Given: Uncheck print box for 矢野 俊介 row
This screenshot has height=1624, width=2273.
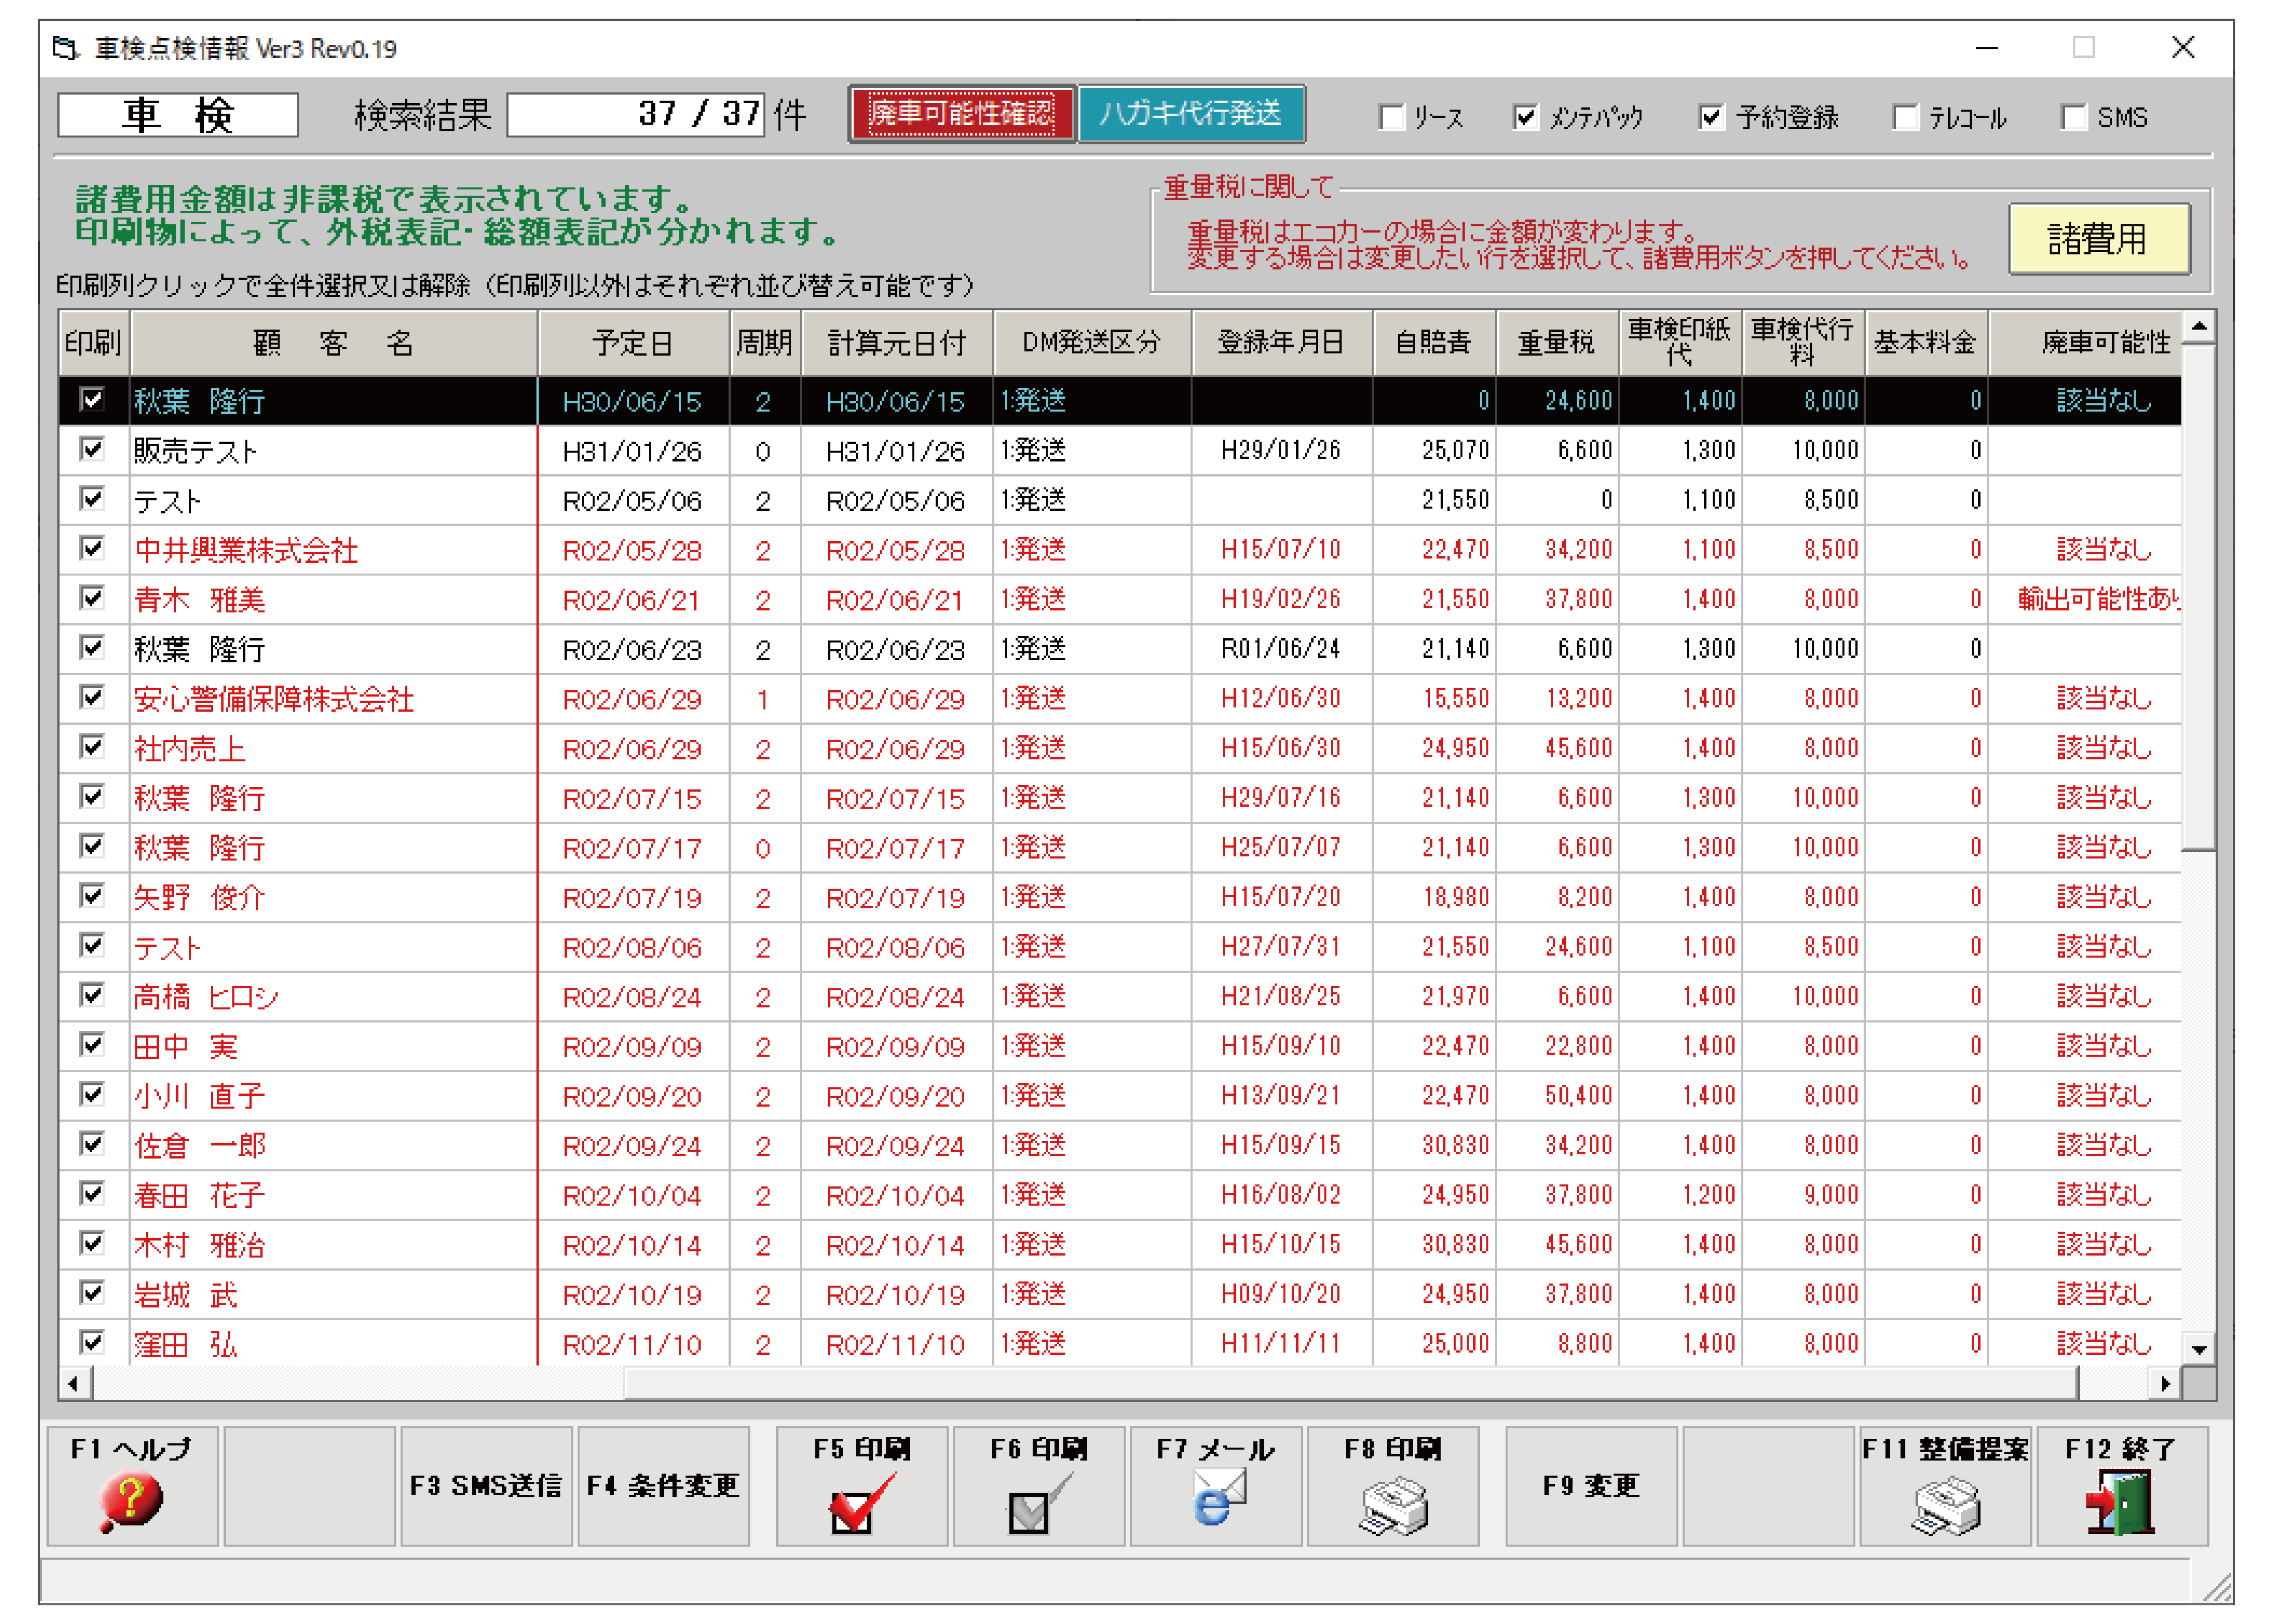Looking at the screenshot, I should 92,895.
